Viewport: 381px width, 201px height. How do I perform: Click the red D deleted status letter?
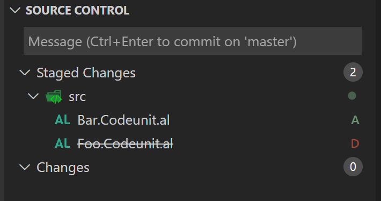point(355,143)
